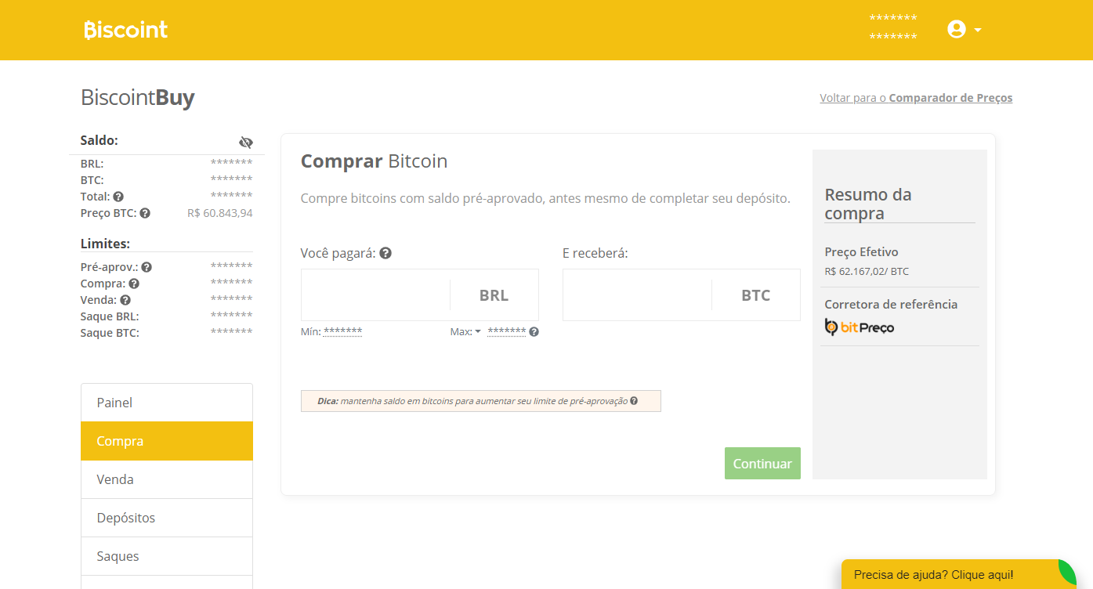Toggle balance visibility eye icon

[246, 142]
